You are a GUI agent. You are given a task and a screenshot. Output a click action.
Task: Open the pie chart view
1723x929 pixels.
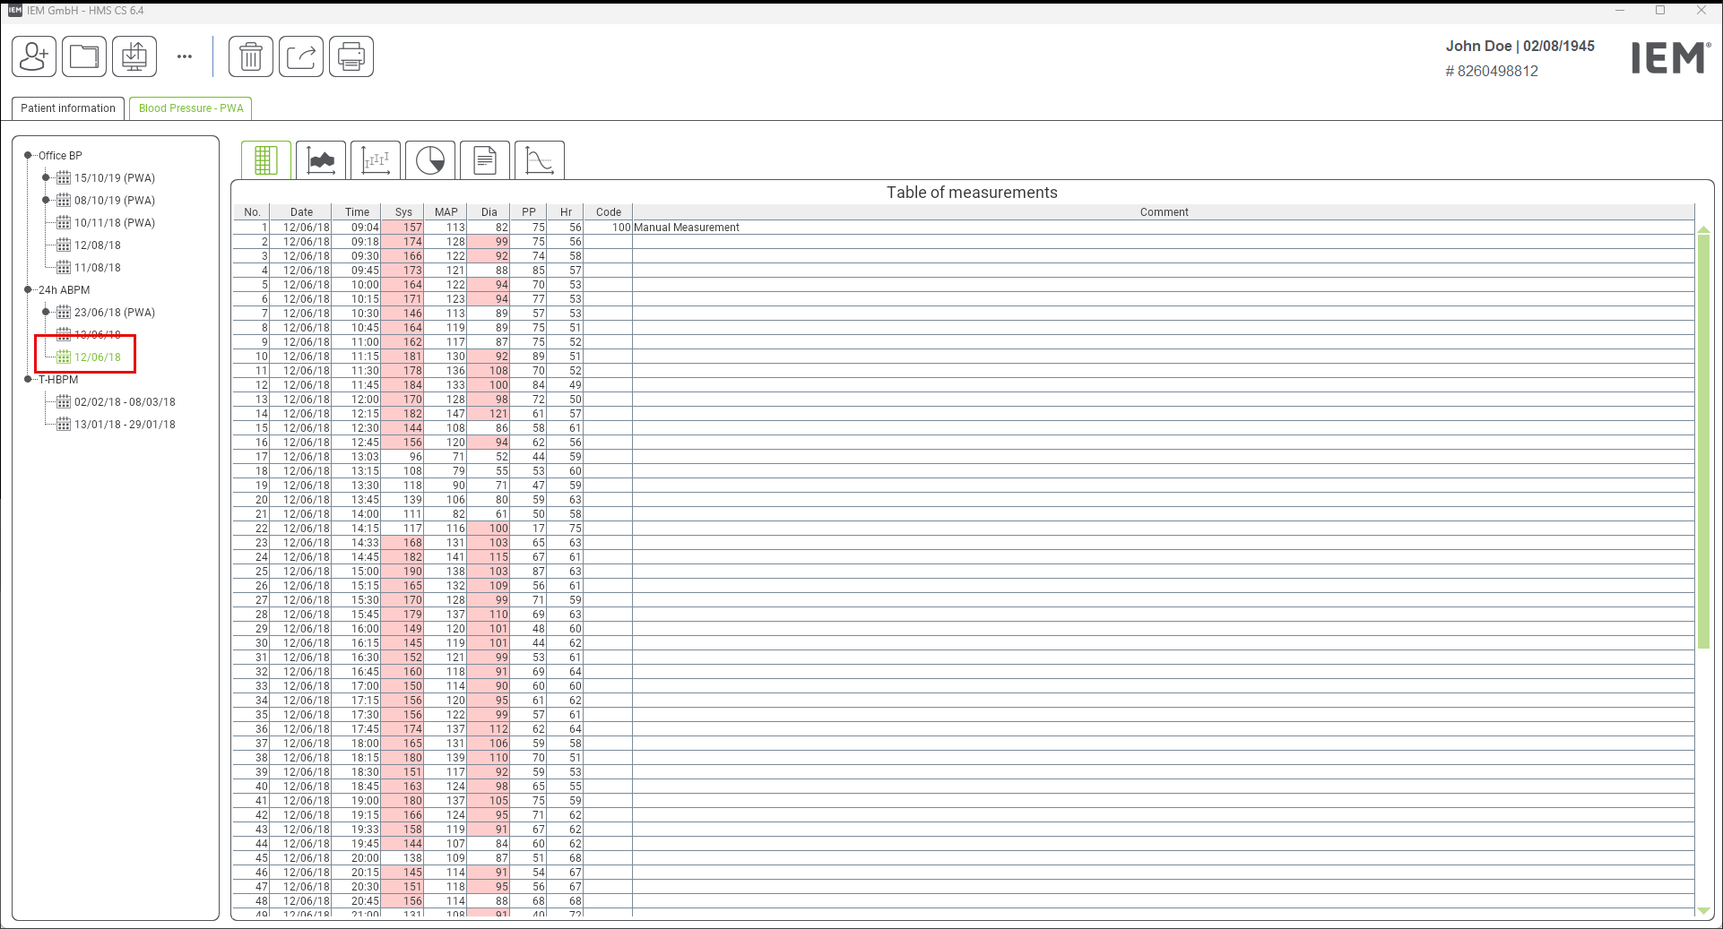pyautogui.click(x=430, y=160)
